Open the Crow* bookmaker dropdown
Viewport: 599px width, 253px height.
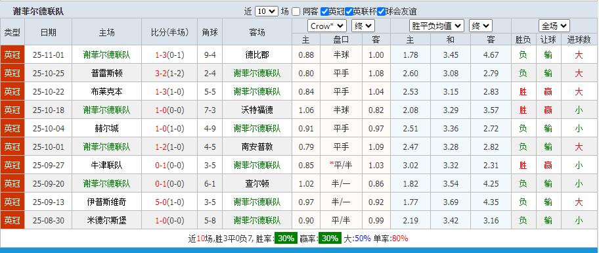pyautogui.click(x=326, y=26)
